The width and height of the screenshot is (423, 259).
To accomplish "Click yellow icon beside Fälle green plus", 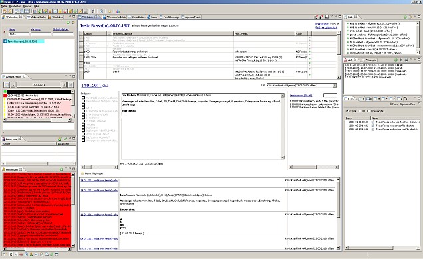I will (x=410, y=17).
